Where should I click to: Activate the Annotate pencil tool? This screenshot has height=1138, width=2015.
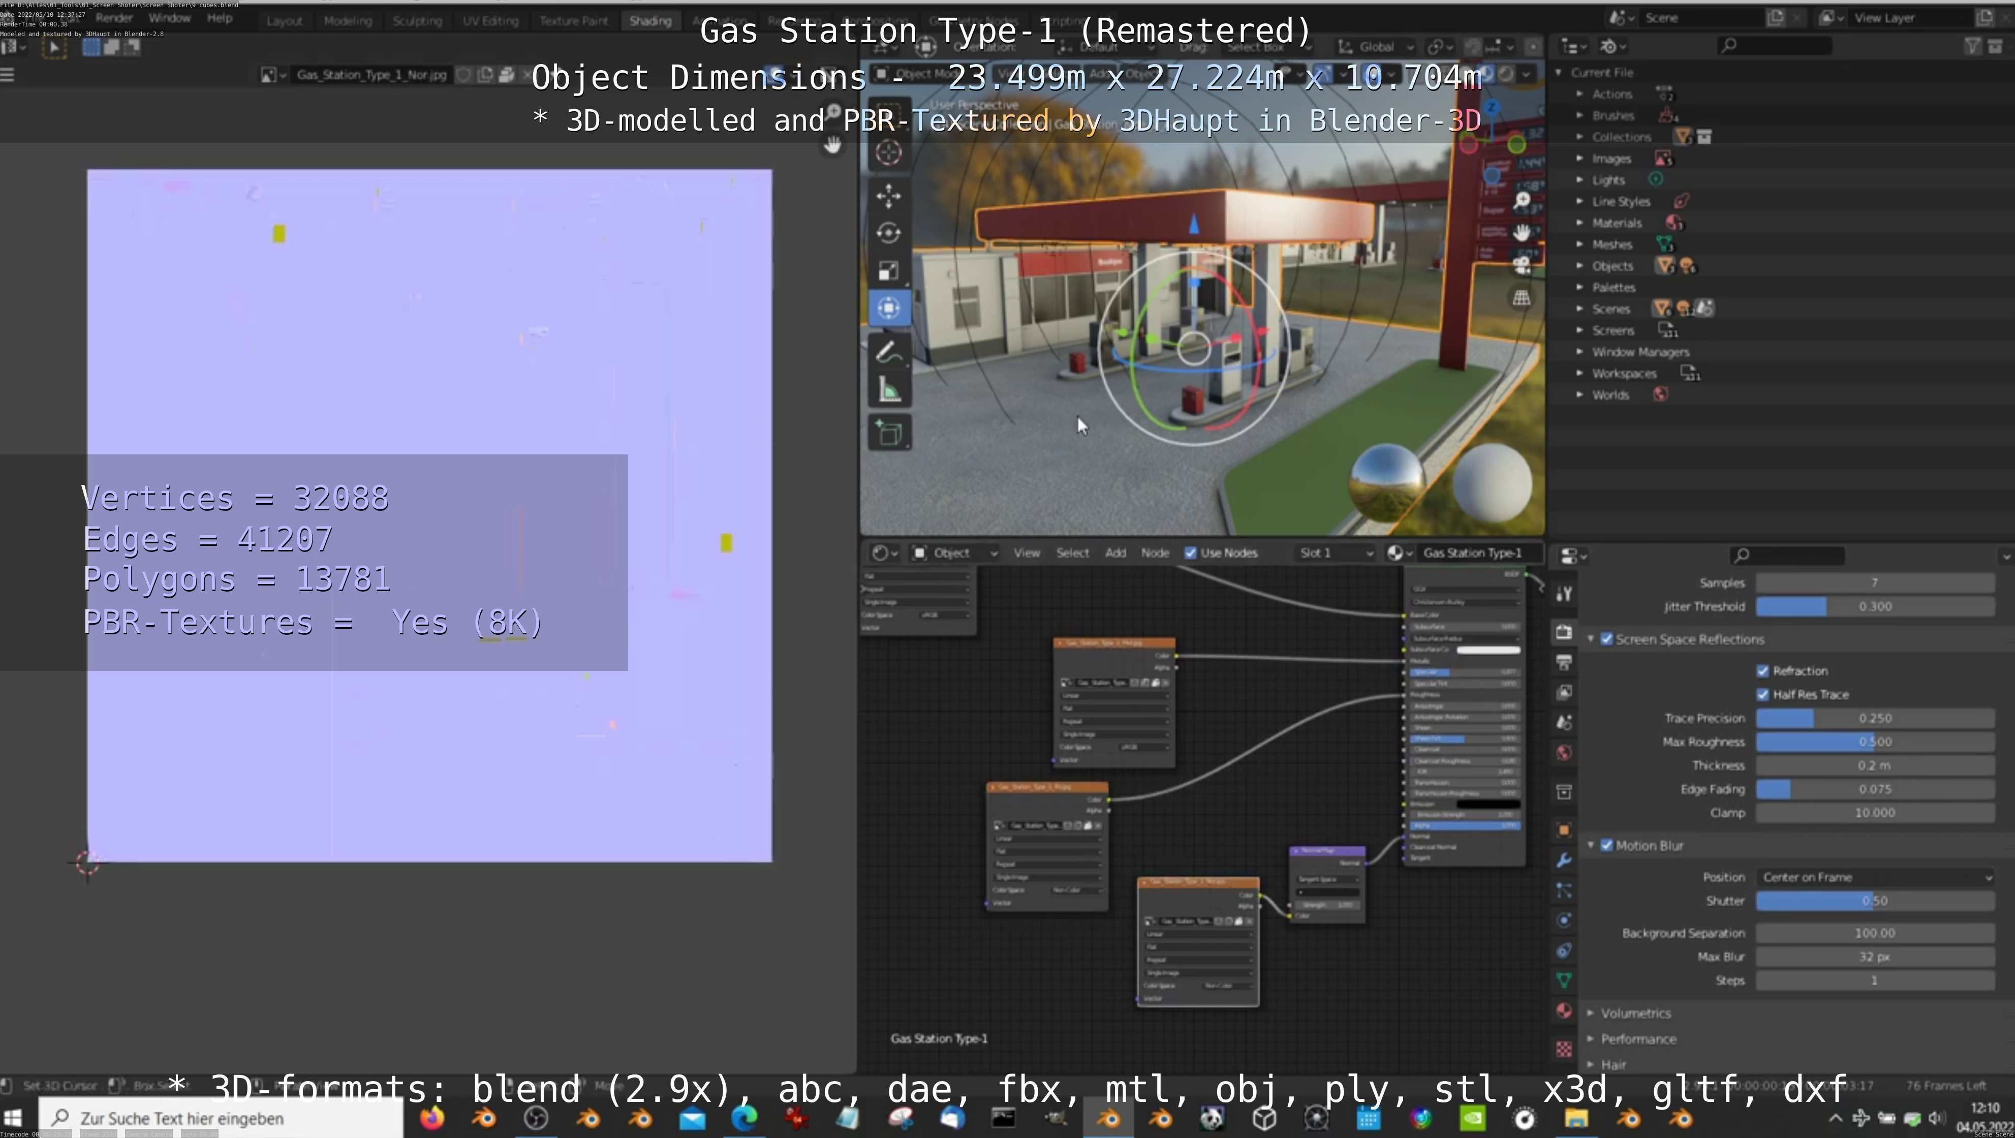(889, 353)
